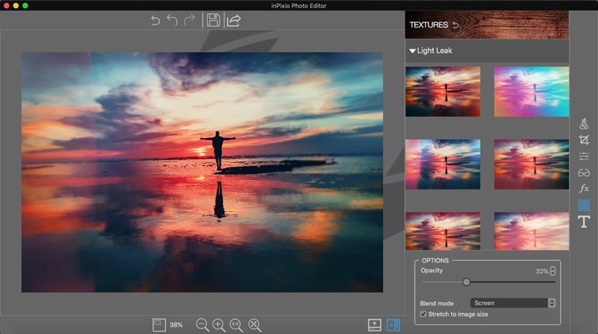The height and width of the screenshot is (334, 598).
Task: Open the glasses icon panel
Action: click(584, 173)
